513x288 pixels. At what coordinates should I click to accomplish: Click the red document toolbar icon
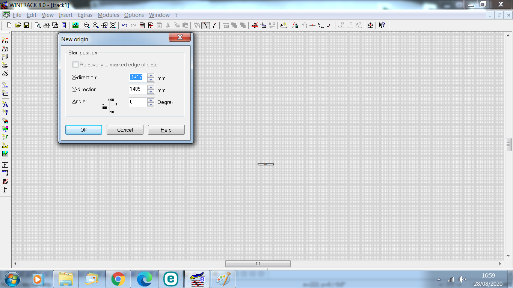(x=142, y=25)
